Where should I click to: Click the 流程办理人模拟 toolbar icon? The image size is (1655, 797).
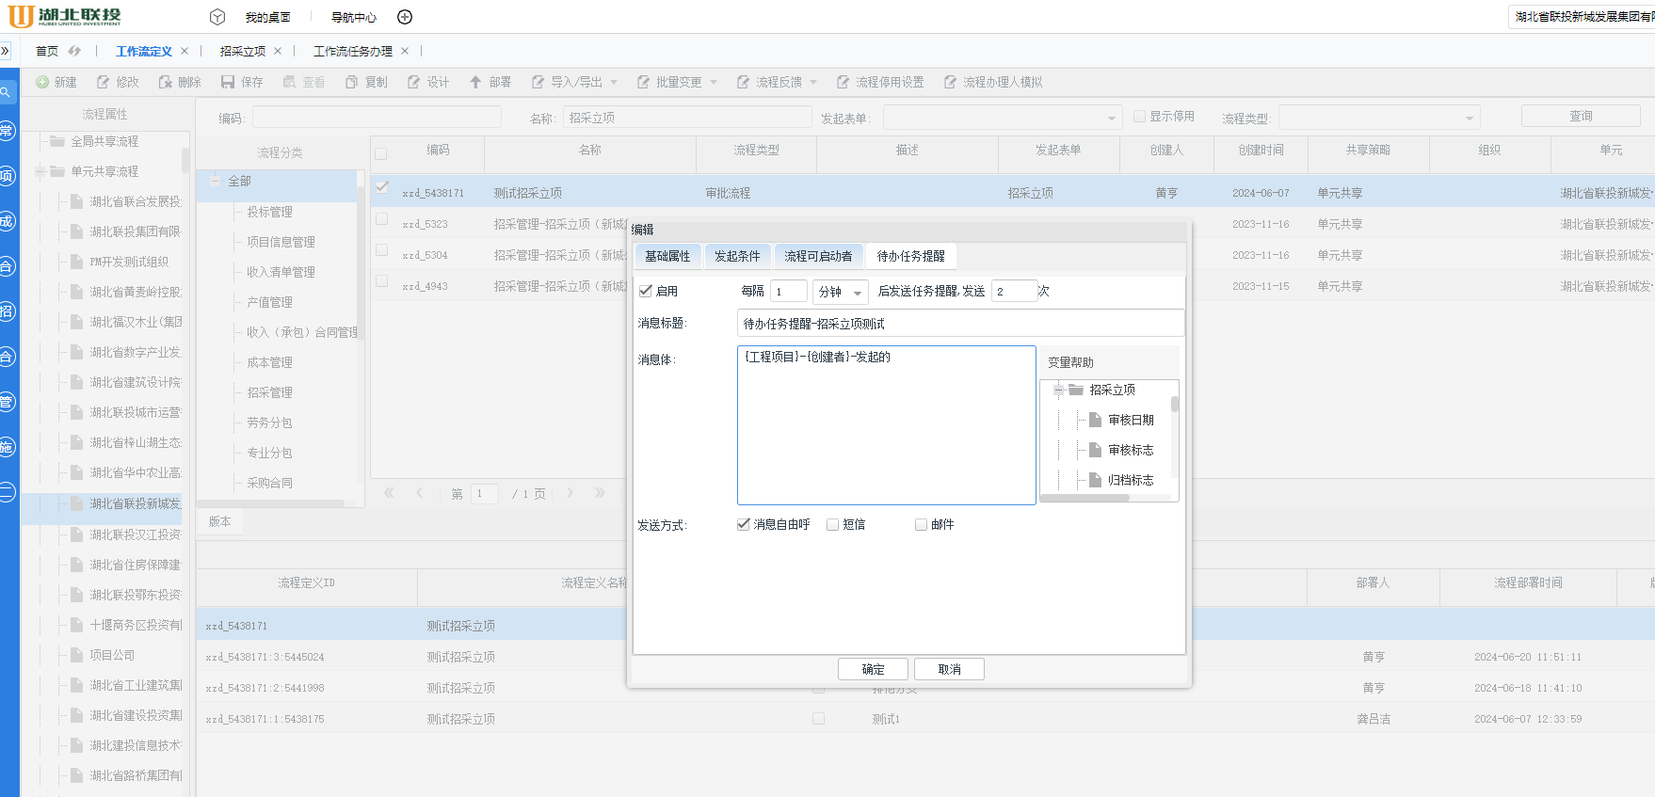[x=951, y=83]
